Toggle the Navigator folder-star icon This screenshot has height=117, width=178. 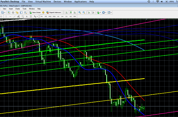17,12
